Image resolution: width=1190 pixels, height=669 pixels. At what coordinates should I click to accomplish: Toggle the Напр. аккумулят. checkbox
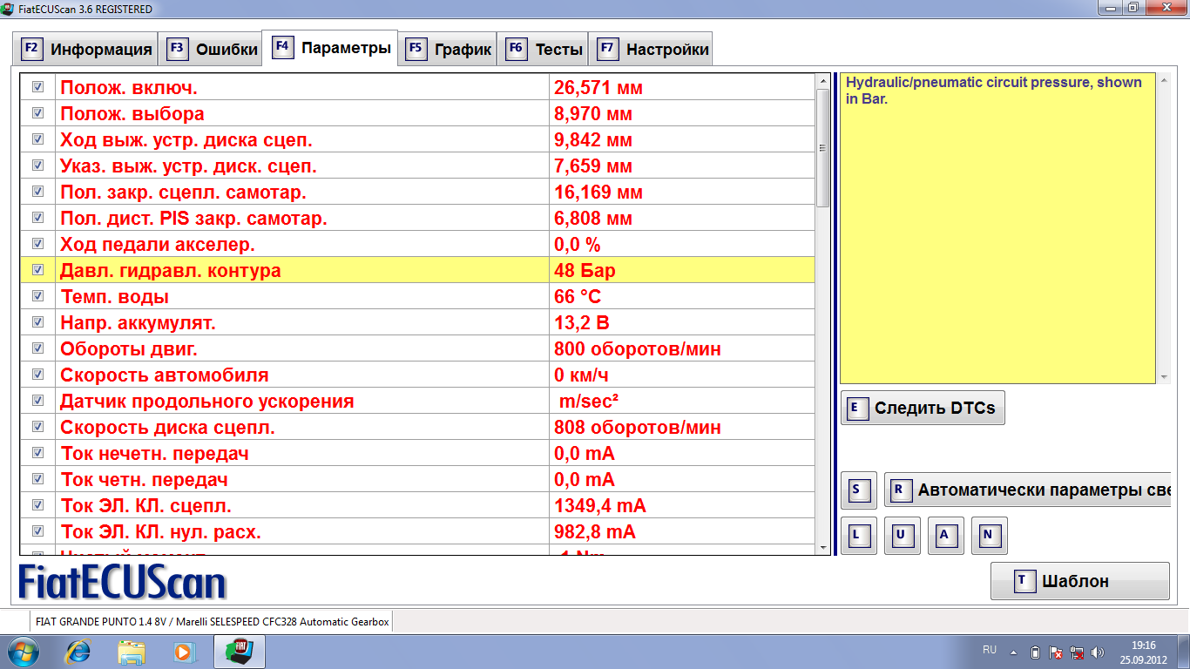click(x=37, y=322)
